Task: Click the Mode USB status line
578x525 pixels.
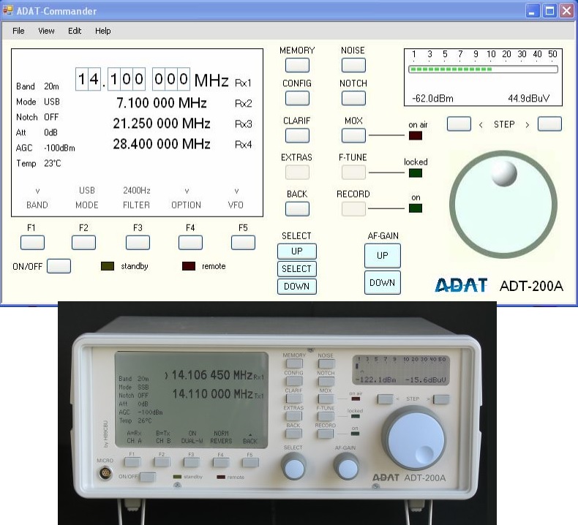Action: [38, 102]
